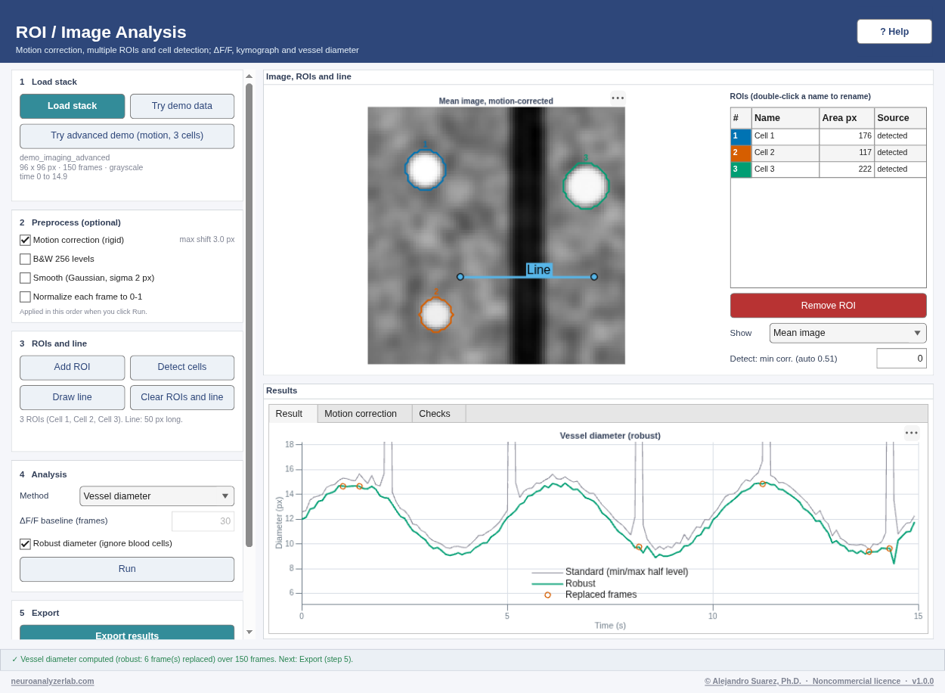The height and width of the screenshot is (693, 945).
Task: Open the image plot options menu (three dots)
Action: point(618,98)
